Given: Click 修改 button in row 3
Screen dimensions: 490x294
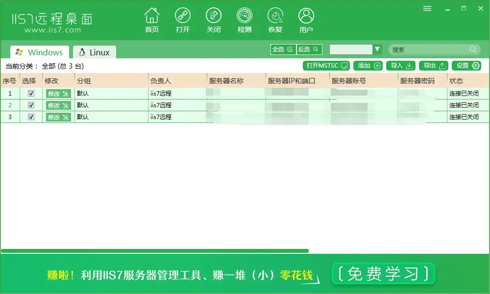Looking at the screenshot, I should click(58, 118).
